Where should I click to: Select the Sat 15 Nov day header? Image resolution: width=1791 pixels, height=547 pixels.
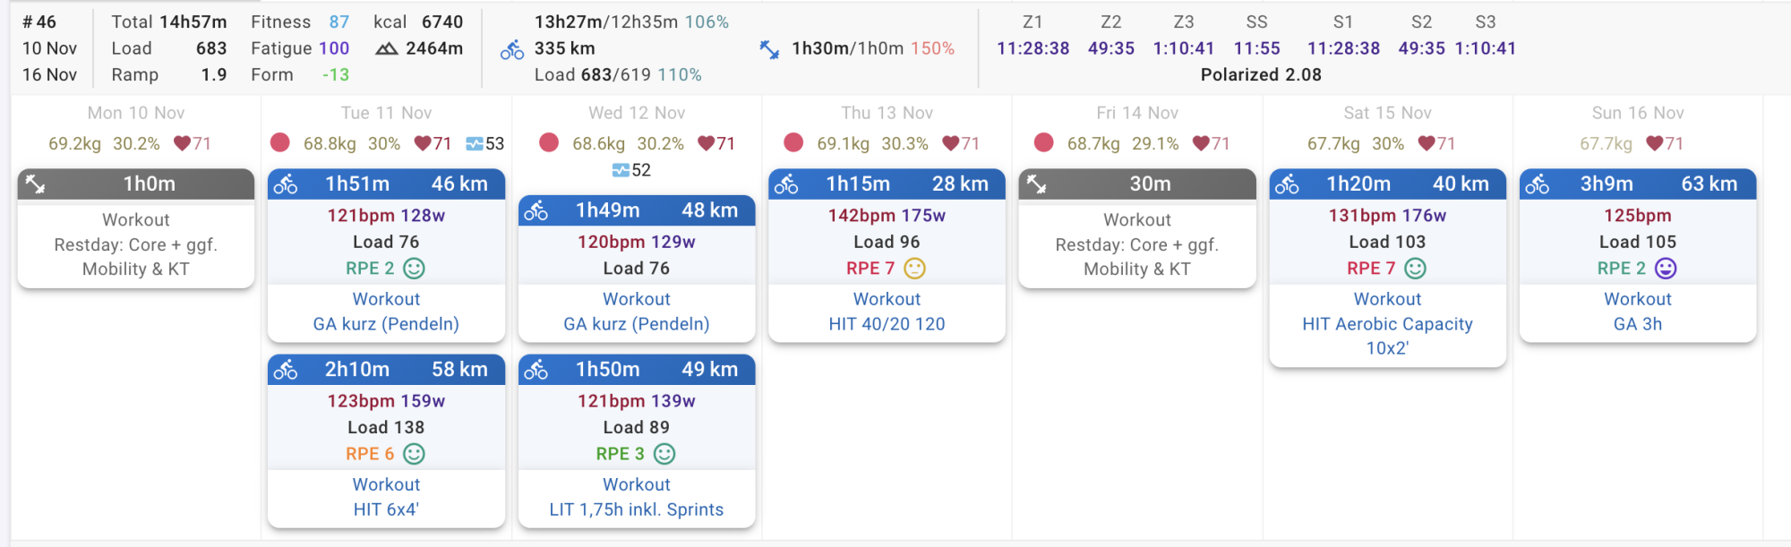tap(1387, 113)
